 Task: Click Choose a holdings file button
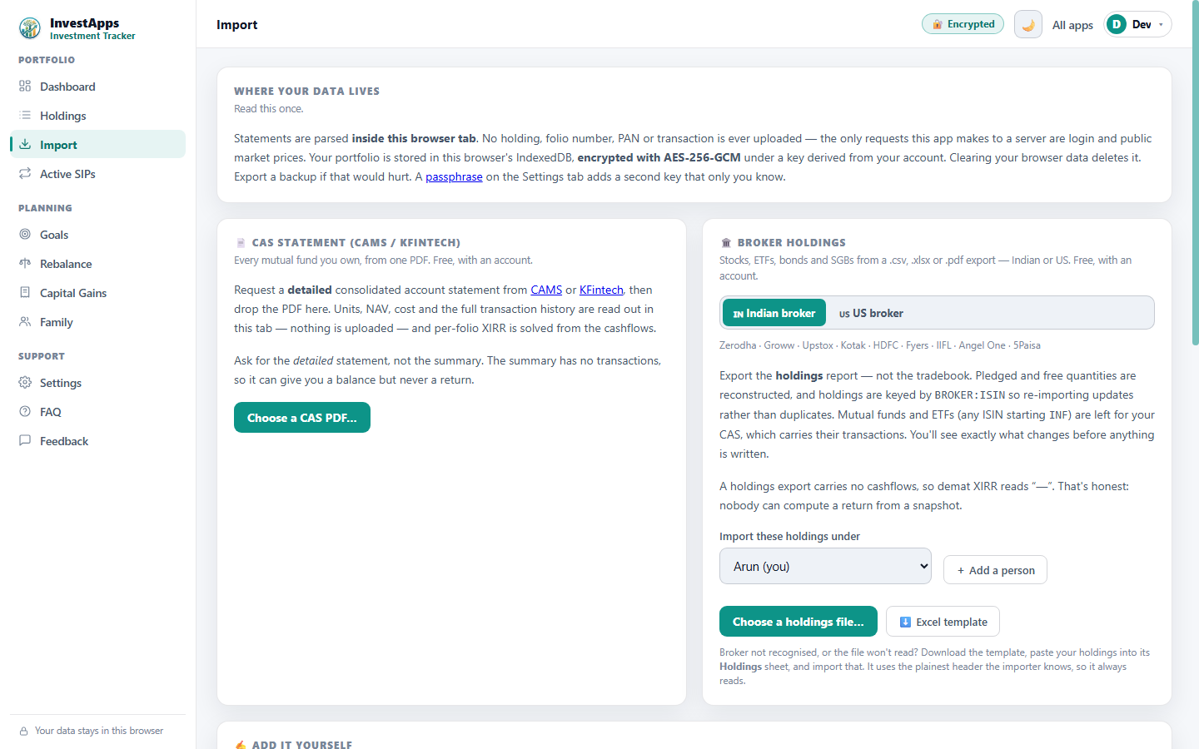(x=799, y=622)
